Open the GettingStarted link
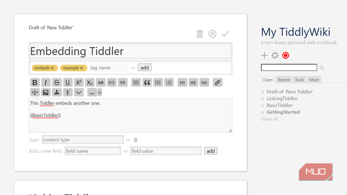347x195 pixels. point(283,112)
